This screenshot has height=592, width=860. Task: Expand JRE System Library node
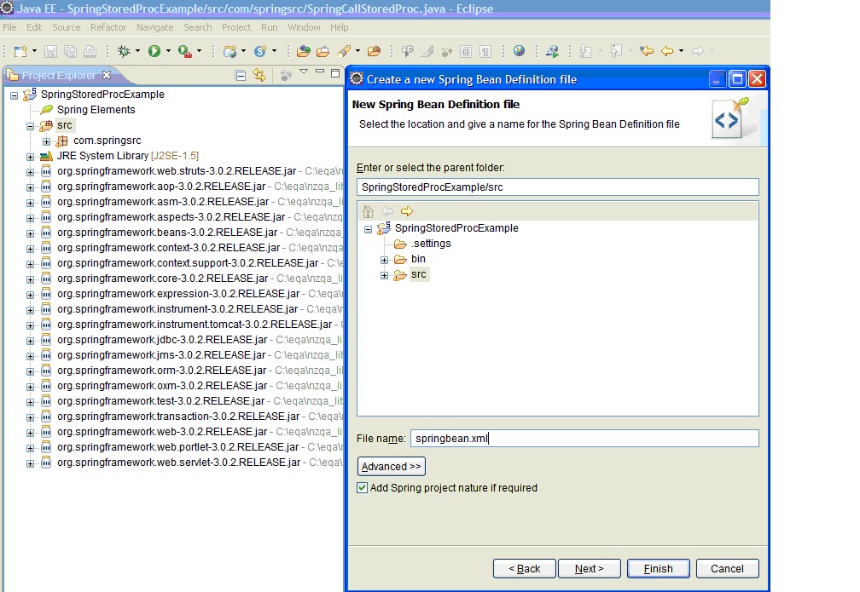click(31, 158)
